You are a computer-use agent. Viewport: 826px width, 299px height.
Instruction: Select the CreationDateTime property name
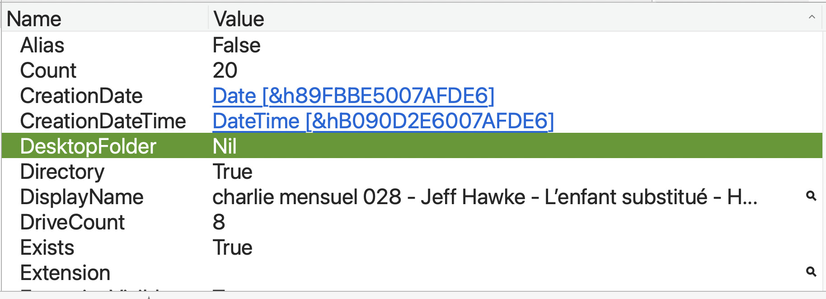pos(103,121)
